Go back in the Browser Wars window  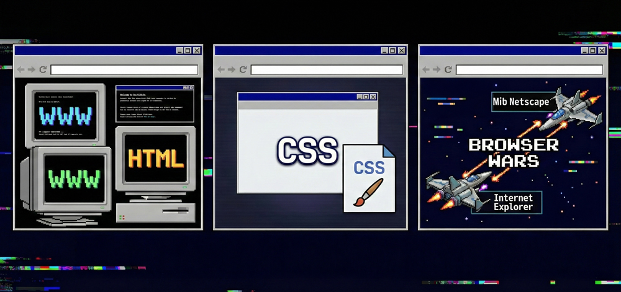[426, 69]
